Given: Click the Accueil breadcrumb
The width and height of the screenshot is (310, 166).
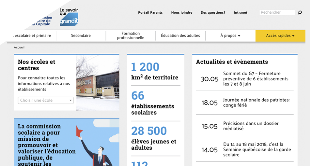Looking at the screenshot, I should (19, 47).
